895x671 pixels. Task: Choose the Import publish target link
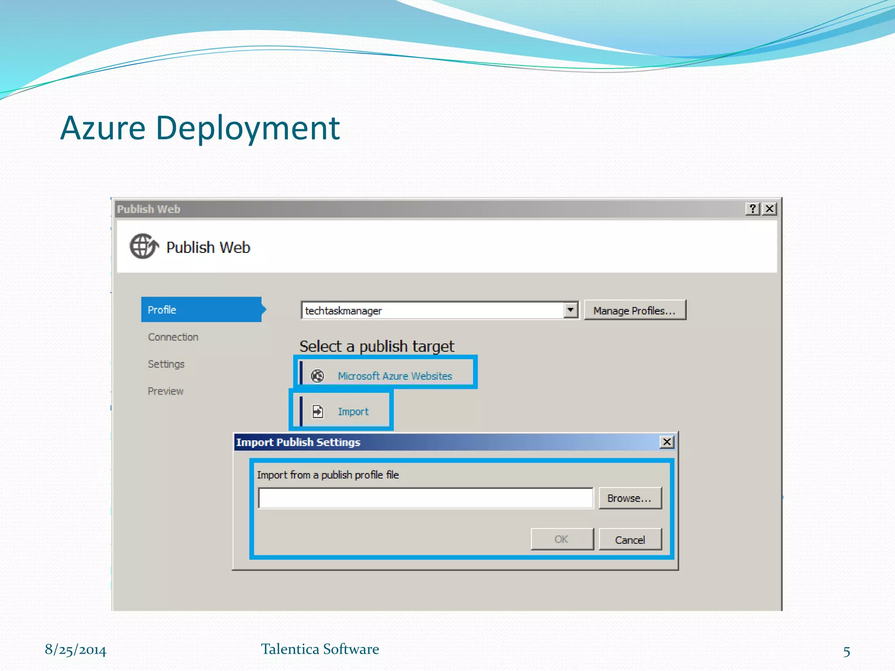[353, 412]
